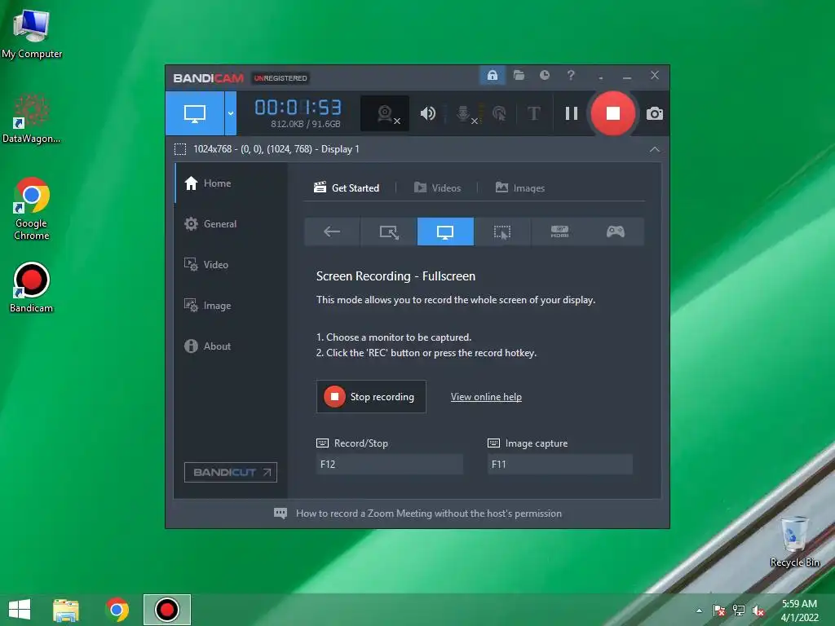This screenshot has height=626, width=835.
Task: Open Image settings in sidebar
Action: (231, 306)
